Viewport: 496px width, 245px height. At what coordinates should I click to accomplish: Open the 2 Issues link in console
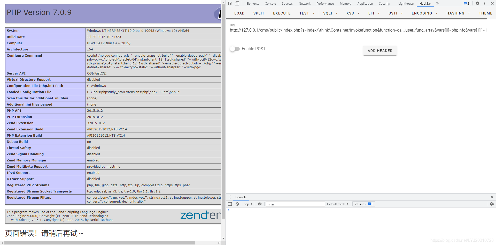[364, 204]
